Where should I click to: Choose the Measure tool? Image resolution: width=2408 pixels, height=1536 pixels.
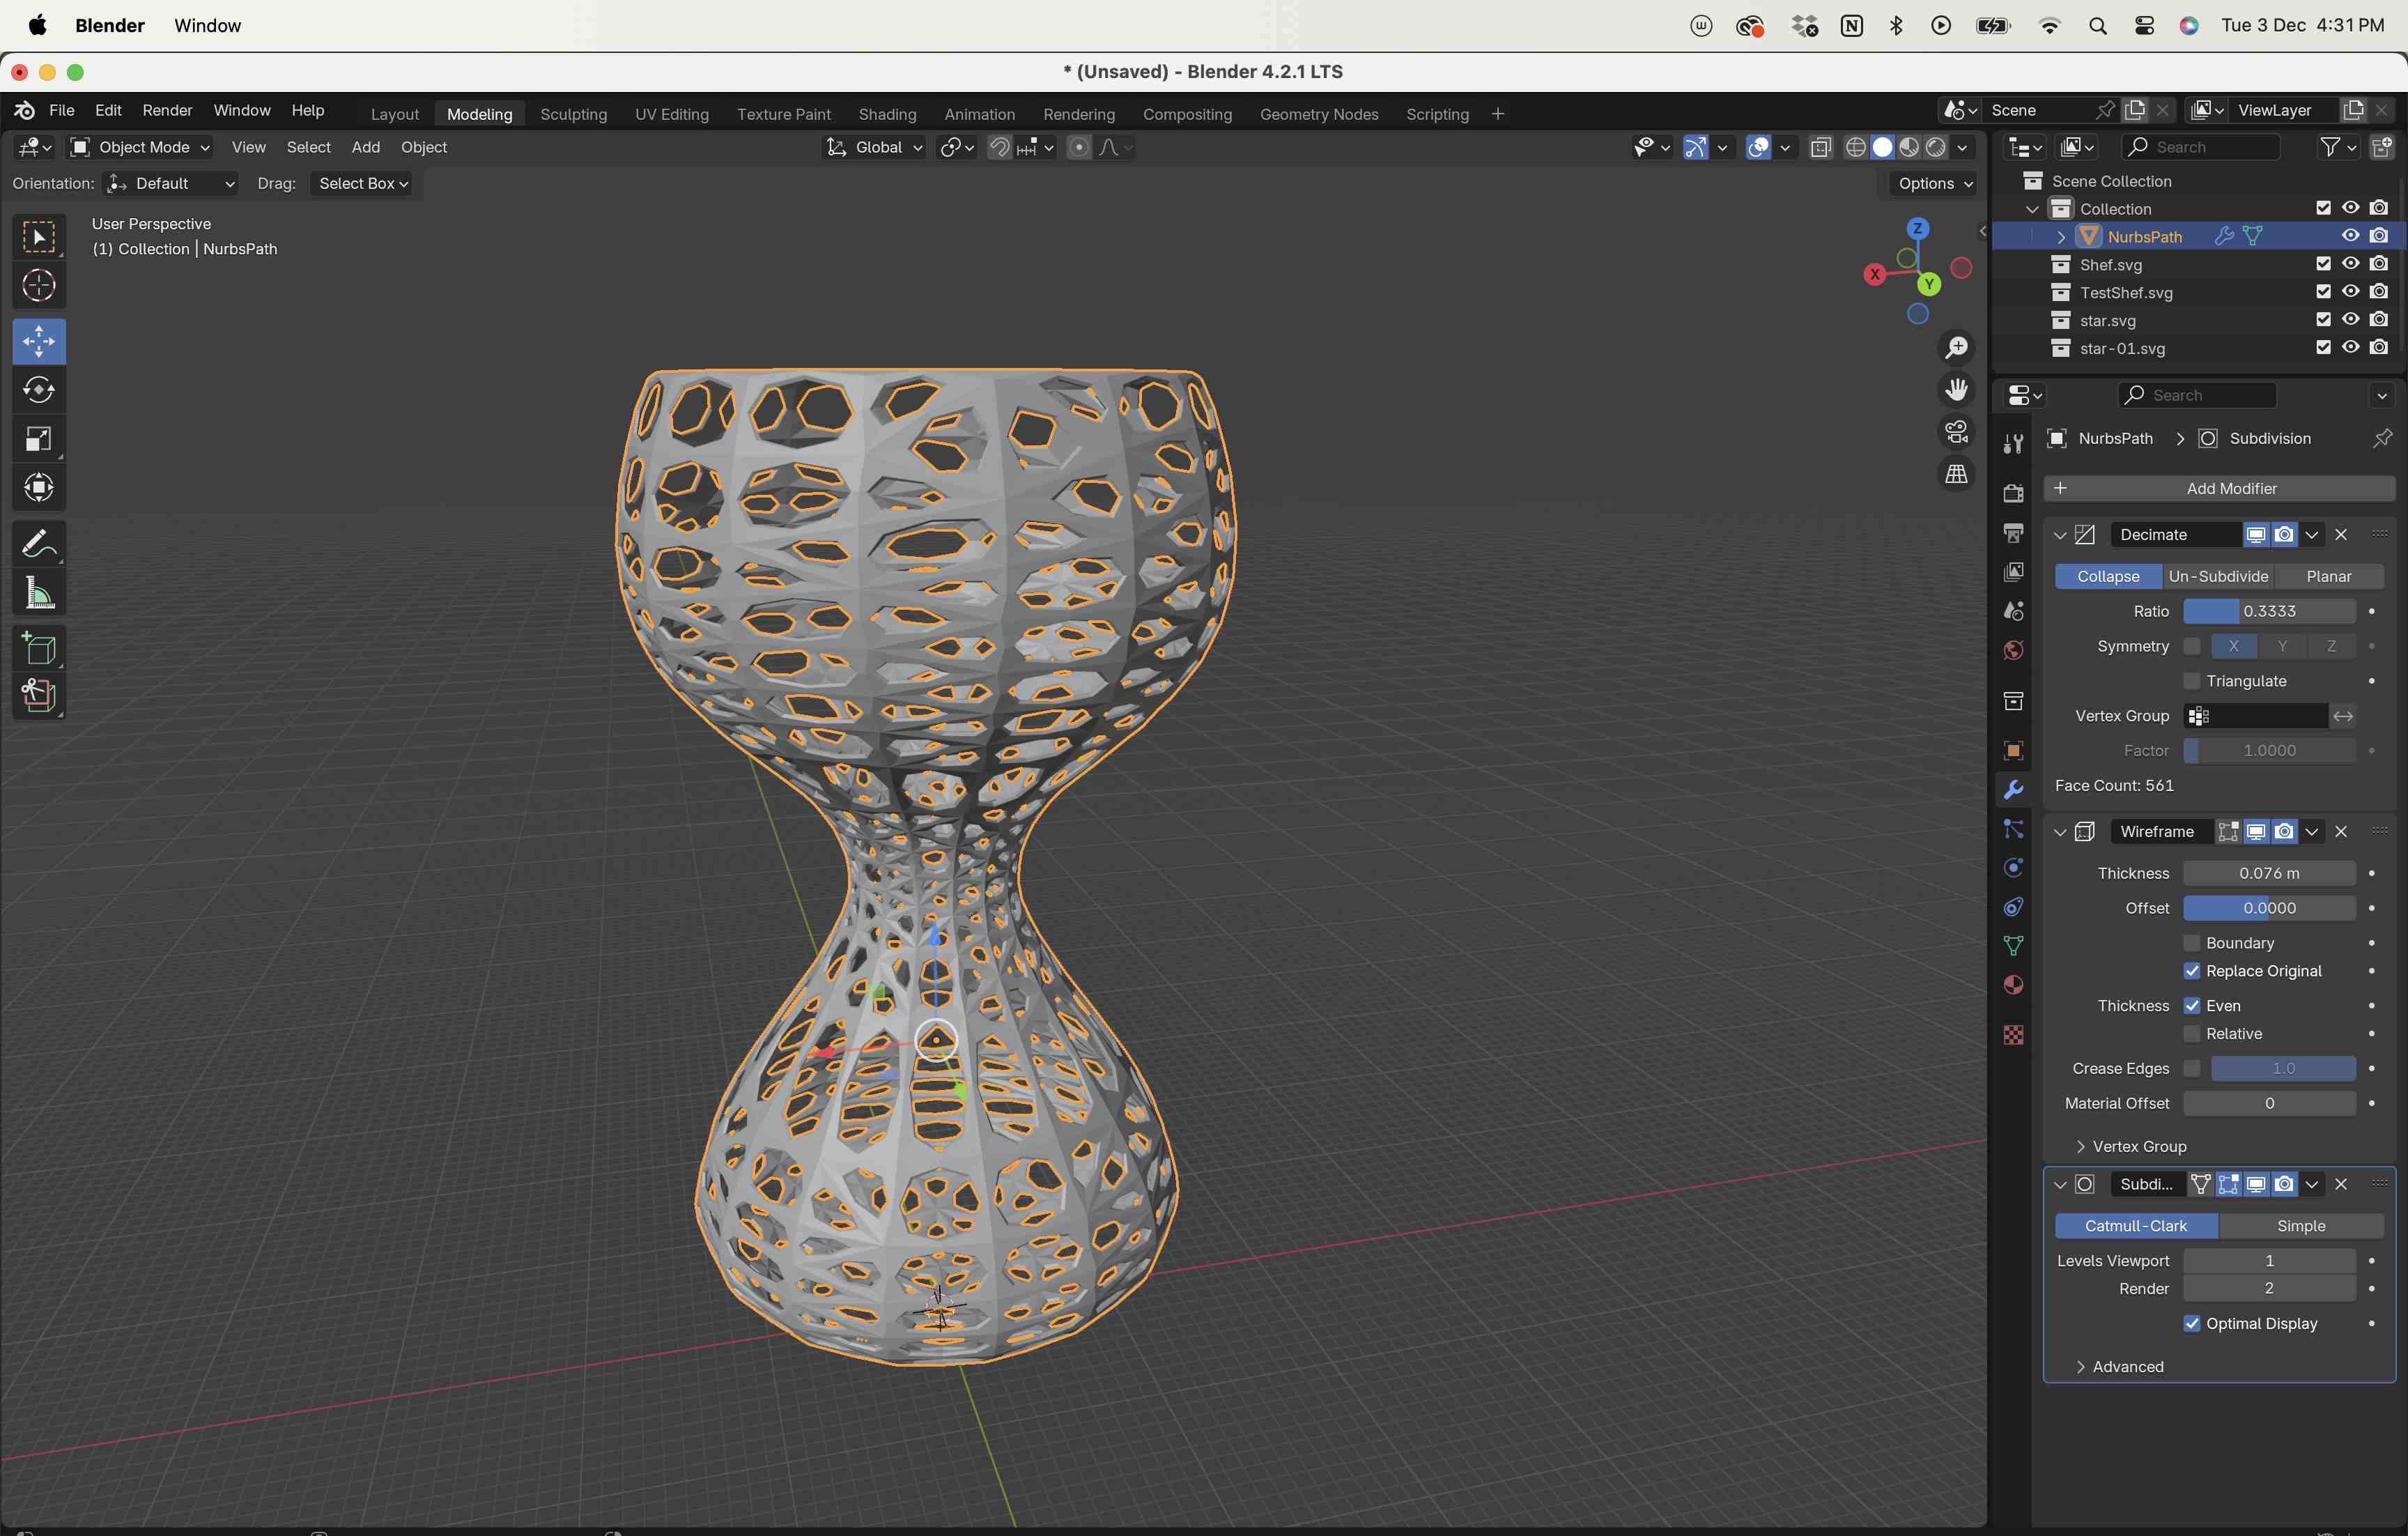pyautogui.click(x=39, y=593)
